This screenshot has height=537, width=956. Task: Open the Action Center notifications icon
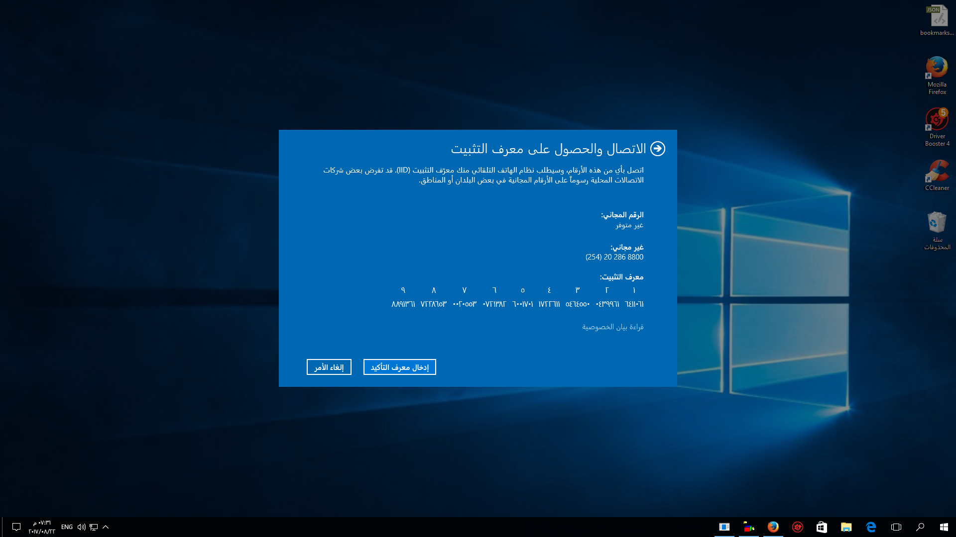click(x=16, y=527)
